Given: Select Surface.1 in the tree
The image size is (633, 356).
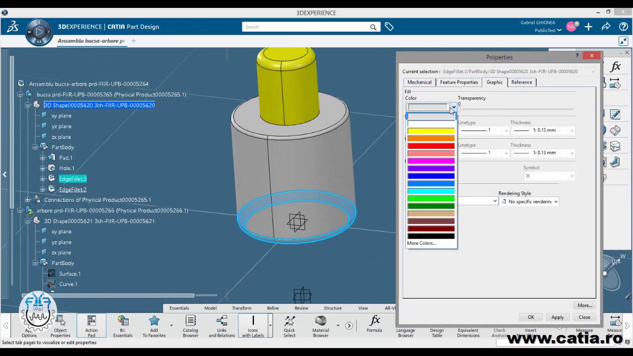Looking at the screenshot, I should pos(70,274).
